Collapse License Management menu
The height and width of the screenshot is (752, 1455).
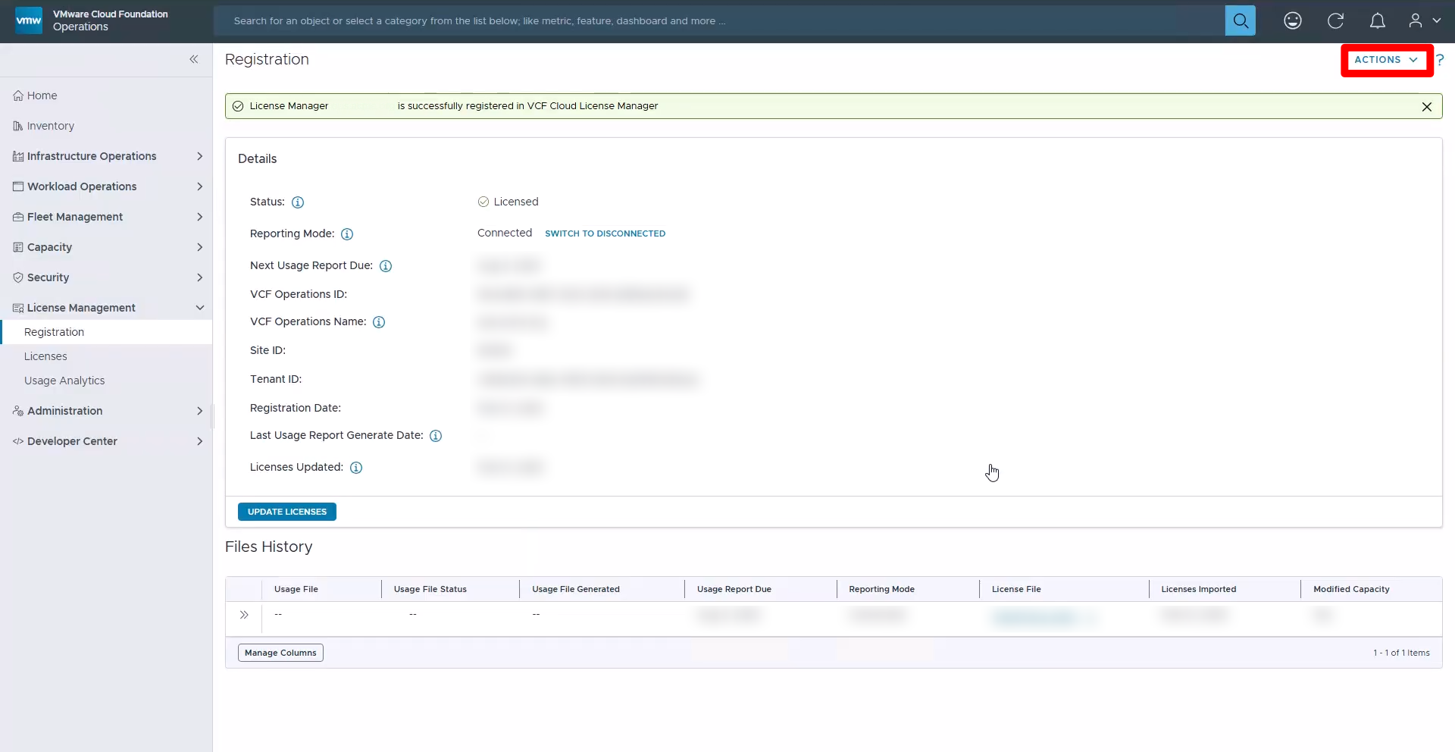pos(106,308)
